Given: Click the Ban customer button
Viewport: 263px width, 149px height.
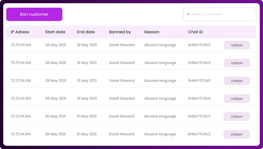Looking at the screenshot, I should click(x=34, y=14).
